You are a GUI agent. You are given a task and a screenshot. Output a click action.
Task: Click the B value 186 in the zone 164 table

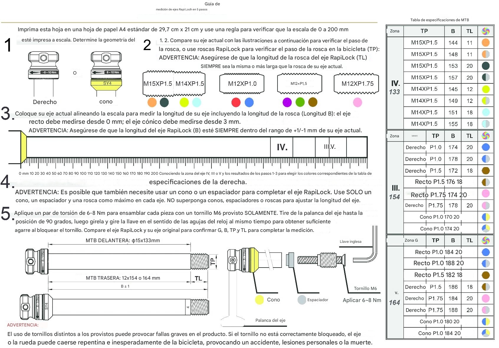pos(453,287)
